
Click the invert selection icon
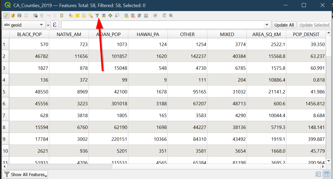click(x=84, y=16)
